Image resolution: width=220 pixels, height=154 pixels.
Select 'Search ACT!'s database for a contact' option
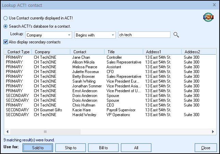pos(5,26)
